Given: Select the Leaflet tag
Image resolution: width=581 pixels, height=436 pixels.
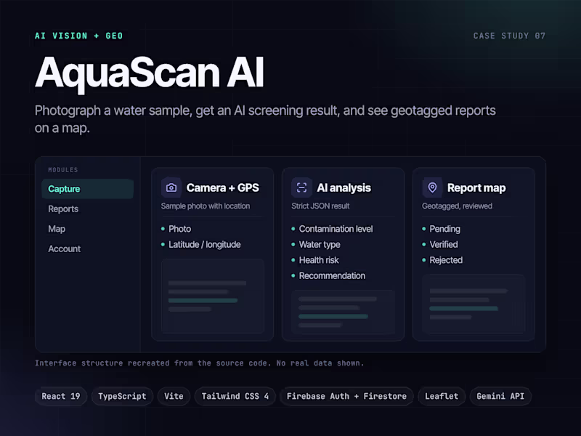Looking at the screenshot, I should [x=442, y=396].
